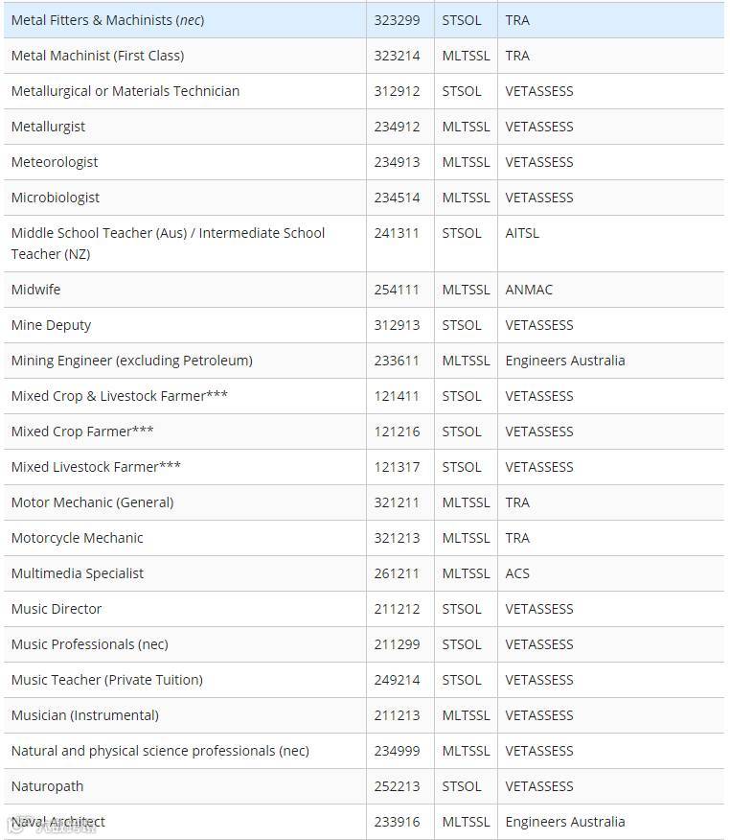Select the Music Director occupation name
Image resolution: width=730 pixels, height=840 pixels.
point(57,609)
